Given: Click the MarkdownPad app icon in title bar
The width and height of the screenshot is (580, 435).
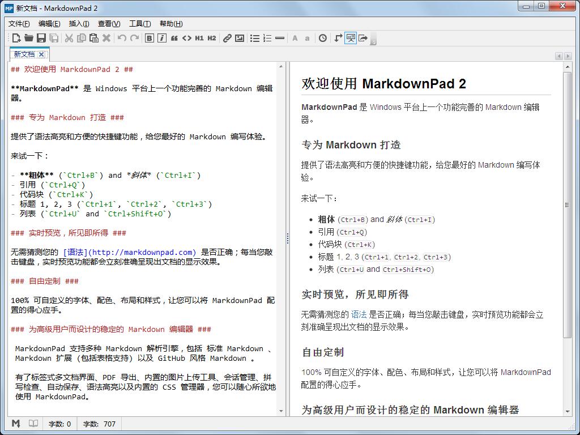Looking at the screenshot, I should [9, 8].
